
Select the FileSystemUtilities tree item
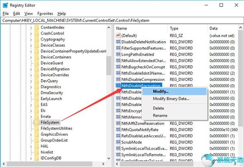[57, 128]
